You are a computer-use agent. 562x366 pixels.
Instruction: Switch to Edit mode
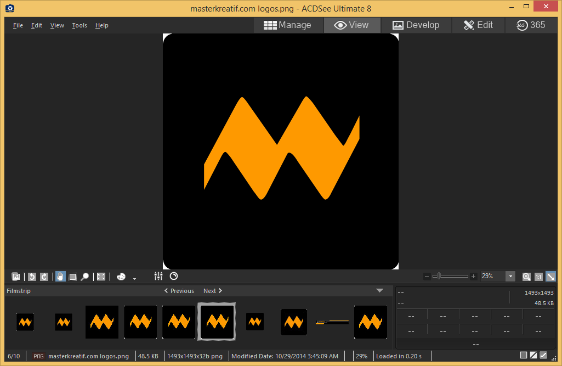click(478, 25)
